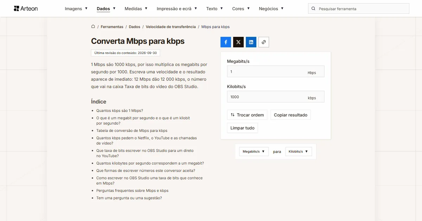Screen dimensions: 422x221
Task: Open the Impressão e ecrã menu
Action: [x=177, y=8]
